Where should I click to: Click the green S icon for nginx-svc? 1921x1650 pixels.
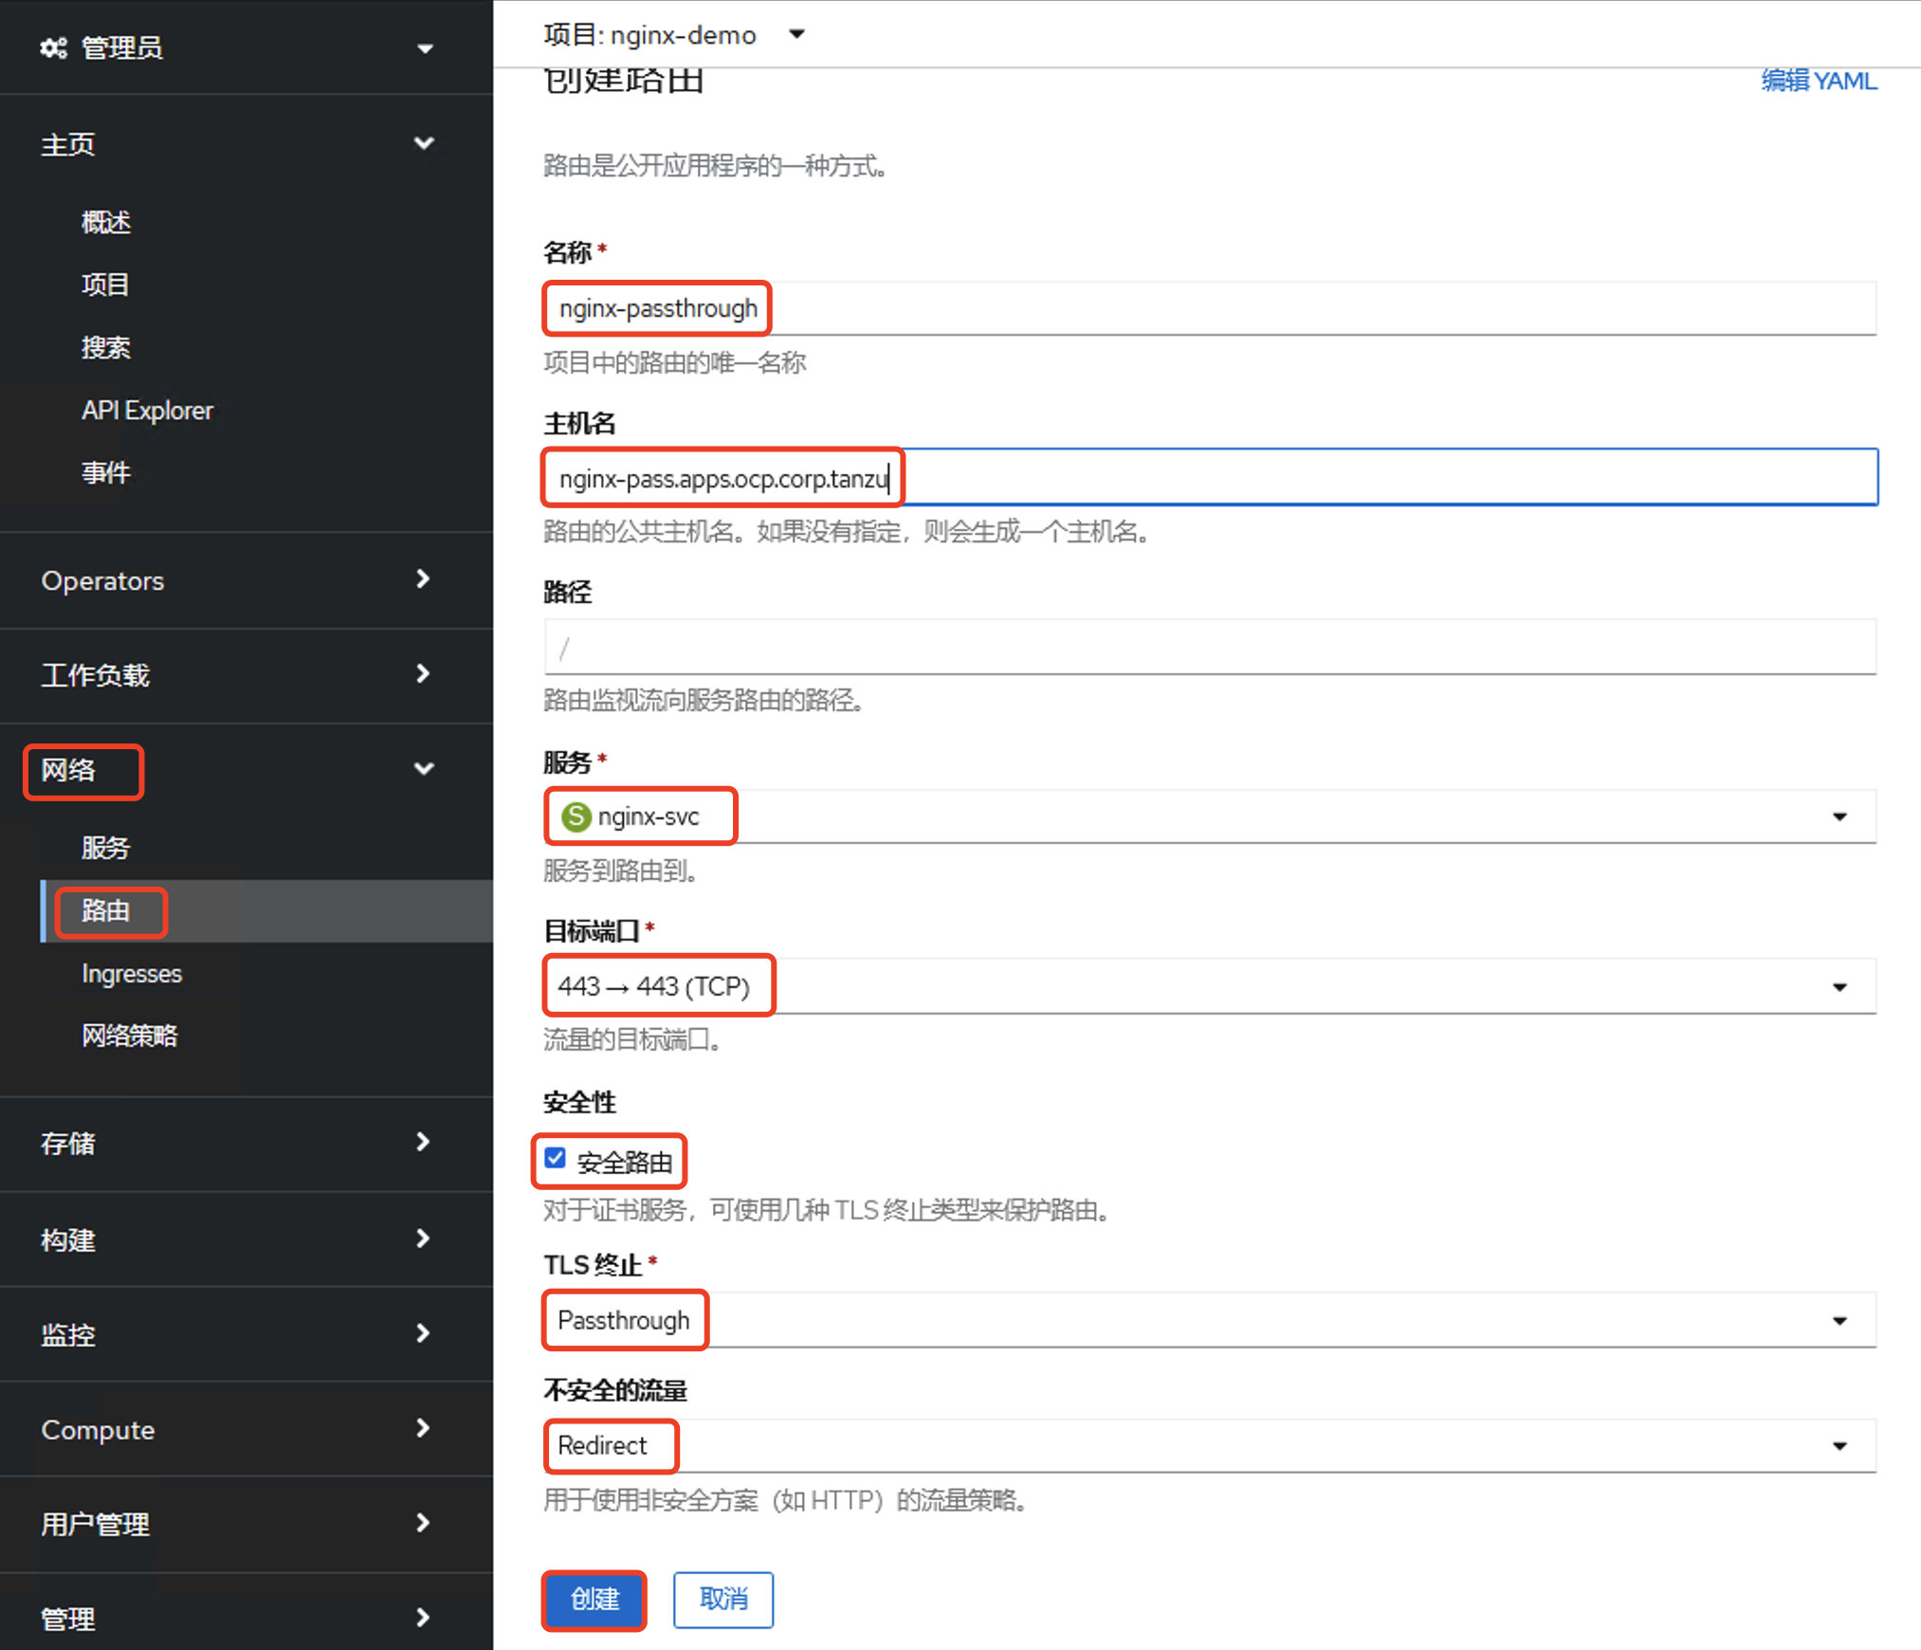[576, 816]
